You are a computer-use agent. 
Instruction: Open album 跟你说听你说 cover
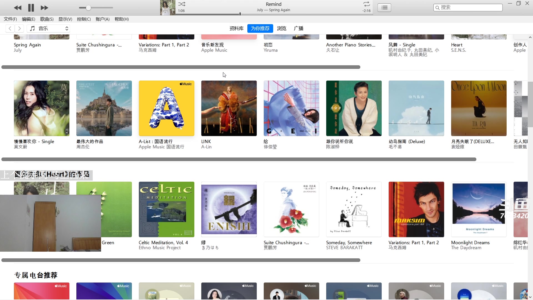(x=354, y=108)
